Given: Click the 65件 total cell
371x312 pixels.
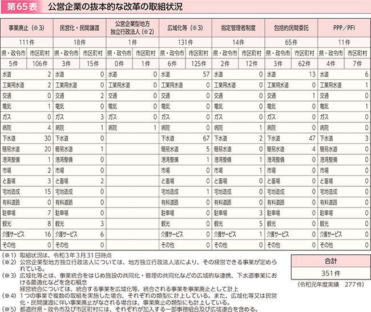Looking at the screenshot, I should point(291,42).
